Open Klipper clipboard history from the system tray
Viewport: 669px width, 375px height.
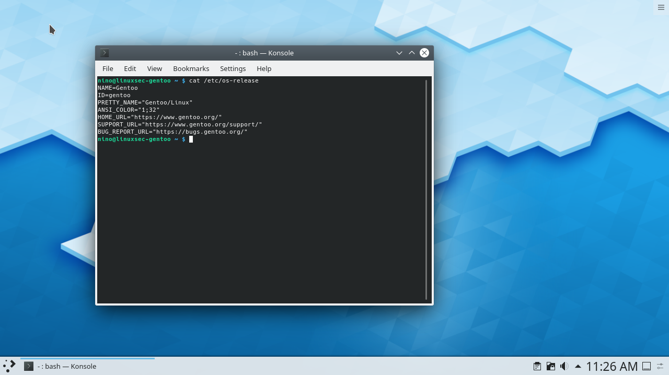[537, 366]
